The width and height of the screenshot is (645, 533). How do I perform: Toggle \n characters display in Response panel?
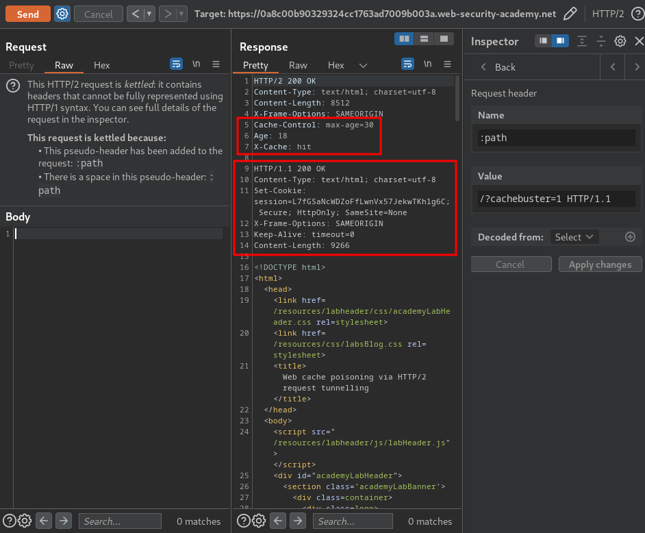click(428, 64)
